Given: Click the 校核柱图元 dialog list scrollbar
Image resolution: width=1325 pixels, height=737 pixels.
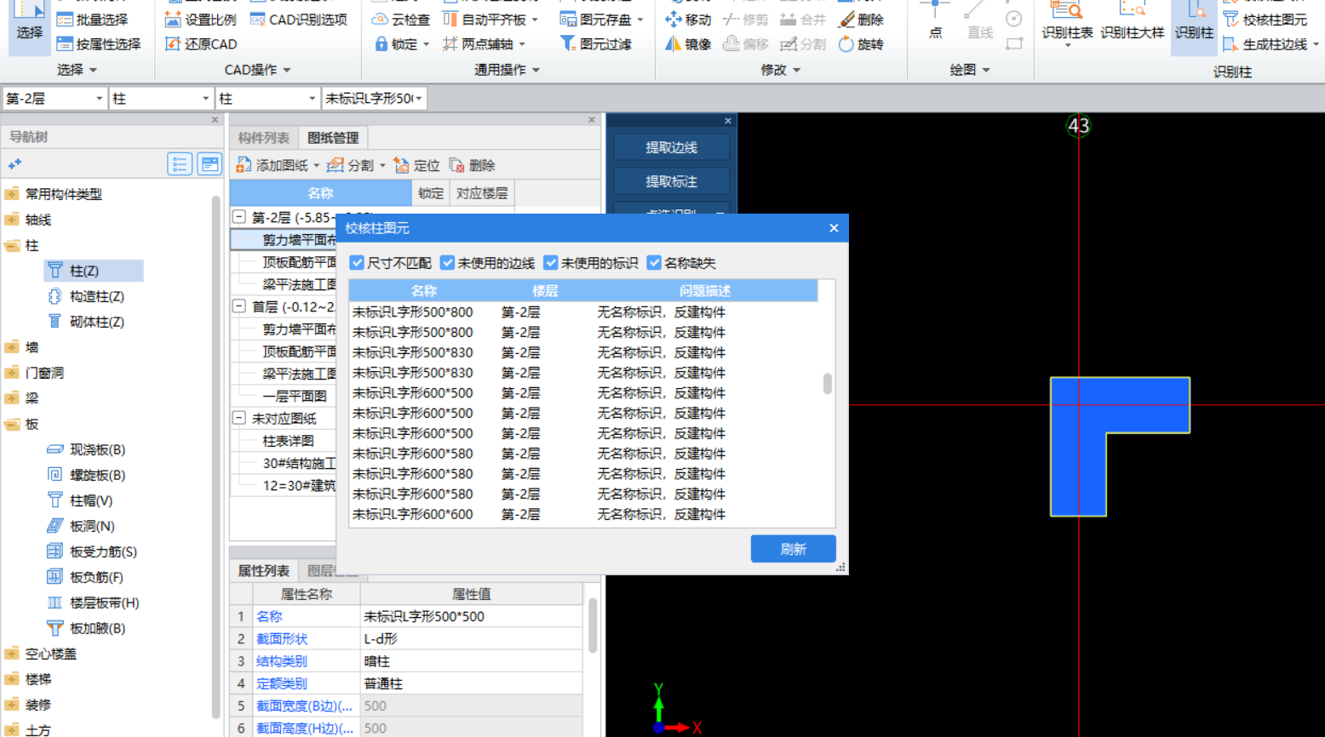Looking at the screenshot, I should click(x=827, y=384).
